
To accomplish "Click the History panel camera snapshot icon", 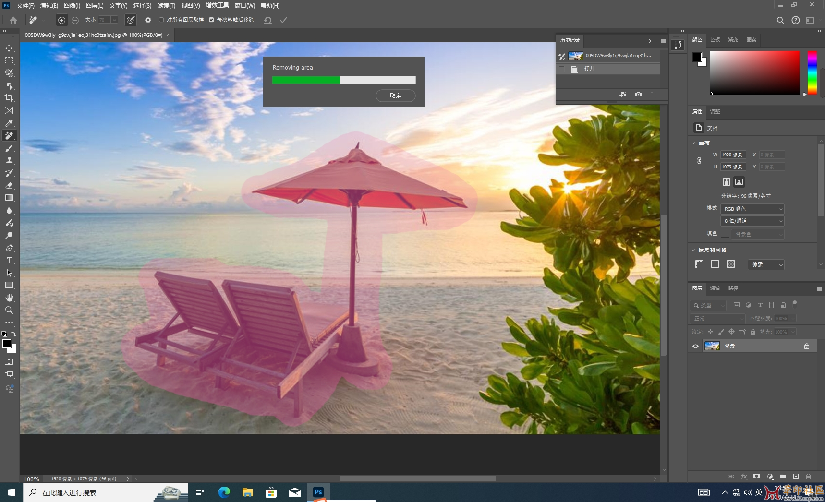I will tap(638, 95).
